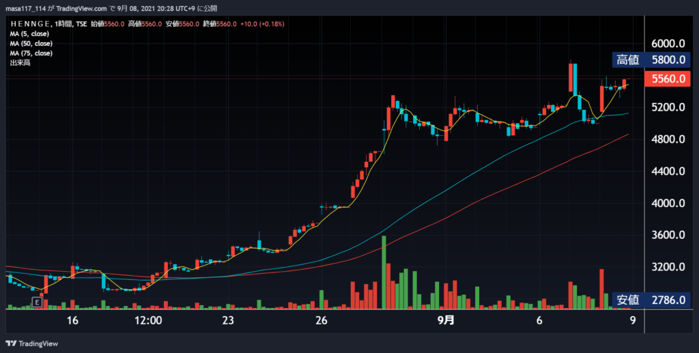
Task: Click the 安値 2786.0 price label
Action: [651, 300]
